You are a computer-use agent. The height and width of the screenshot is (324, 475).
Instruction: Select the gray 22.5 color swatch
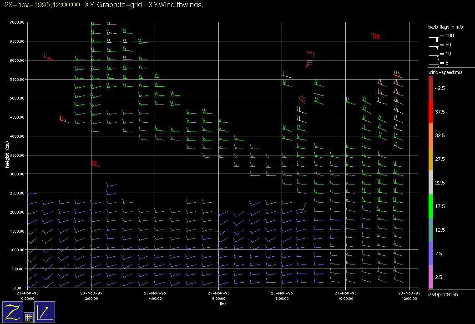click(x=431, y=183)
